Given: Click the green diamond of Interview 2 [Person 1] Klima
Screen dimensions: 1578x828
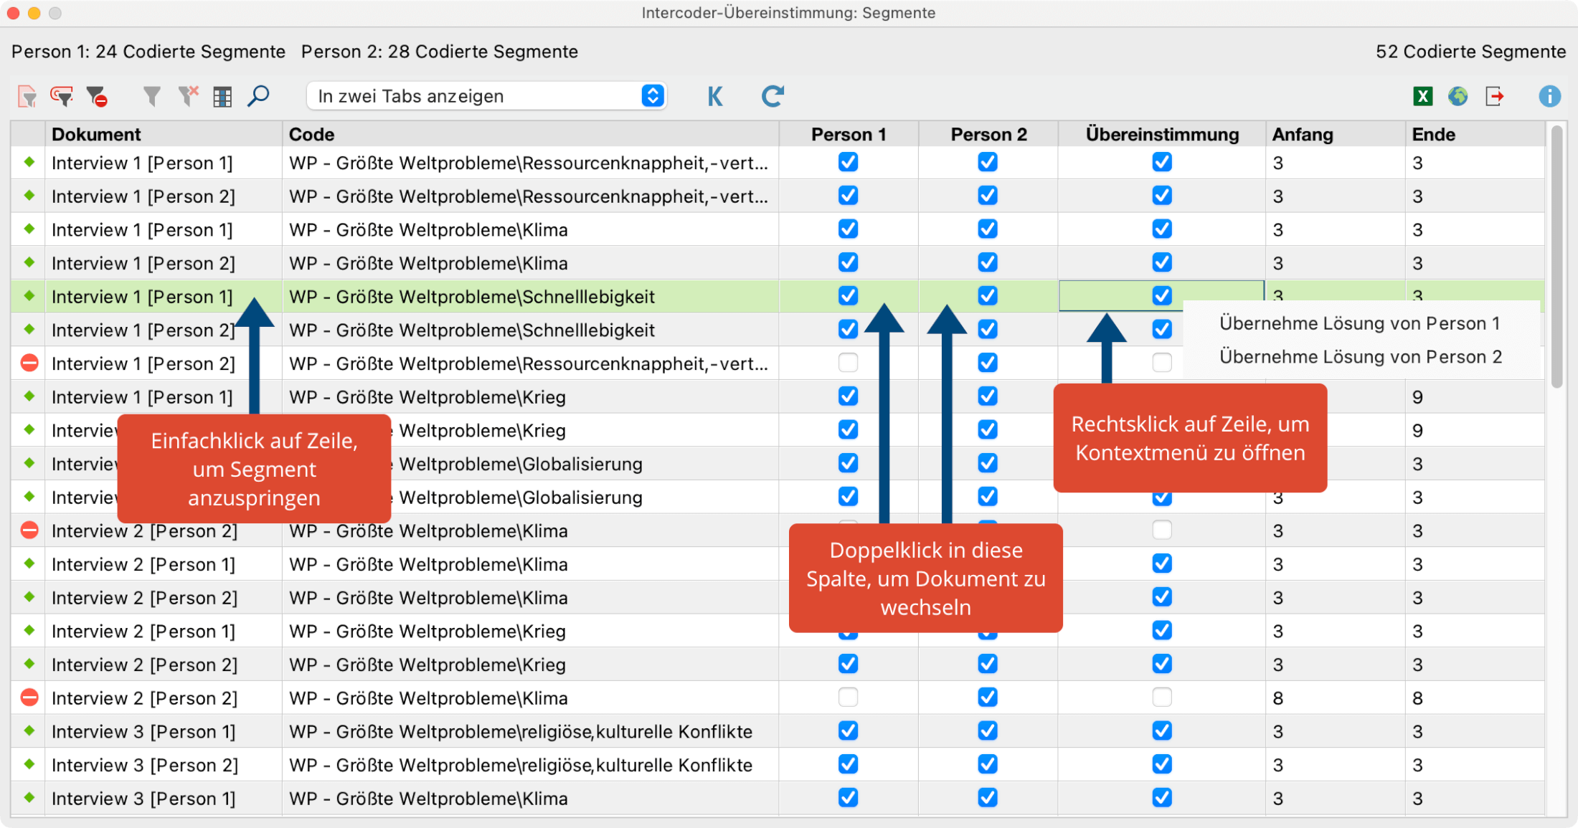Looking at the screenshot, I should point(29,563).
